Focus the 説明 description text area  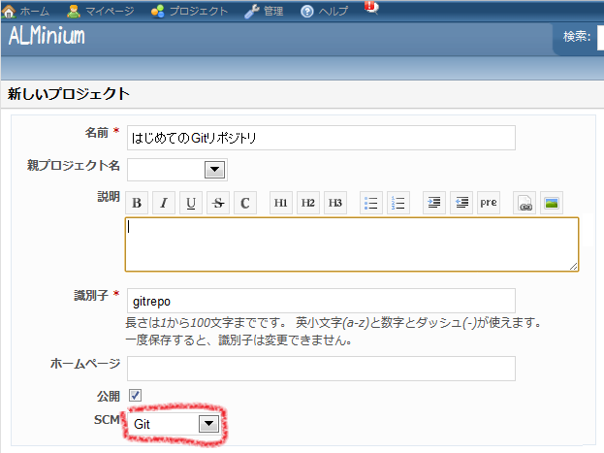[352, 244]
